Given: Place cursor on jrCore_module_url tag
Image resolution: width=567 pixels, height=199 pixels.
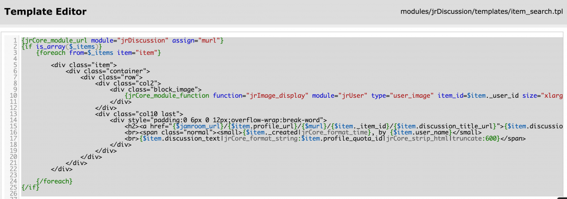Looking at the screenshot, I should [55, 40].
